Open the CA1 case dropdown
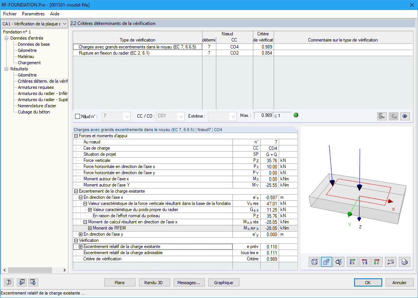The width and height of the screenshot is (418, 298). [x=65, y=24]
